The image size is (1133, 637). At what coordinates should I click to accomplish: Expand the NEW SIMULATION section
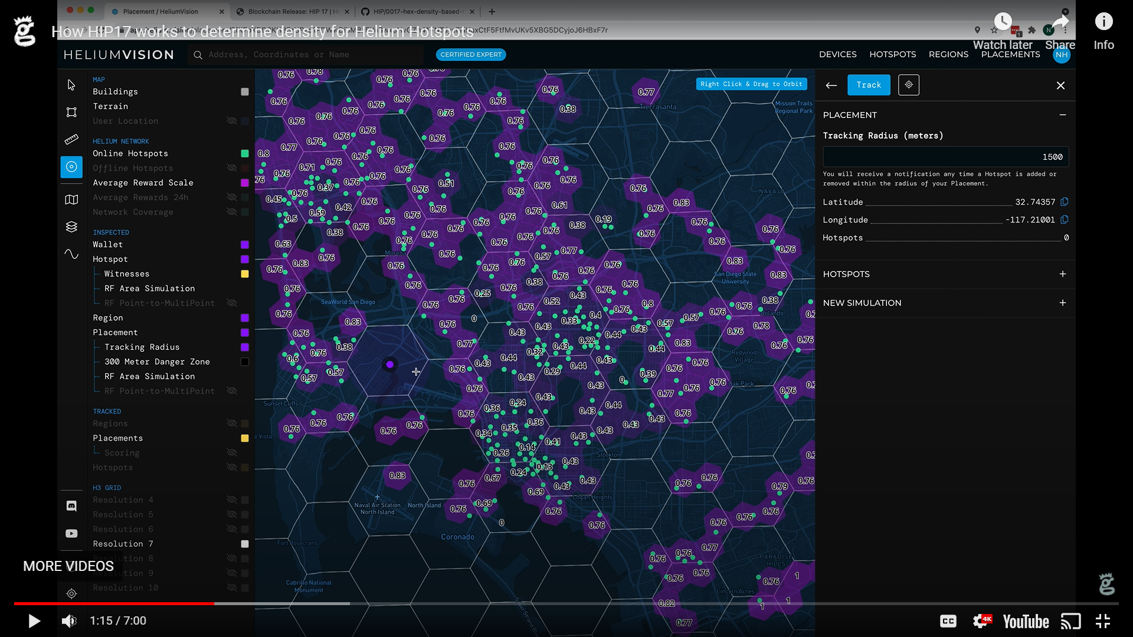[x=1063, y=303]
